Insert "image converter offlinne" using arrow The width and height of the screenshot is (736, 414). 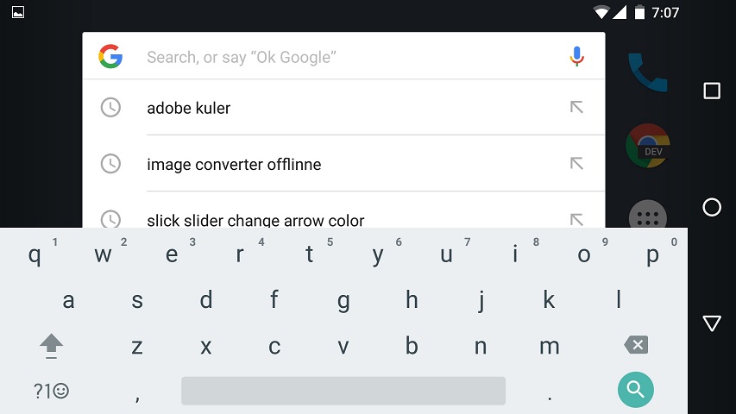tap(576, 163)
